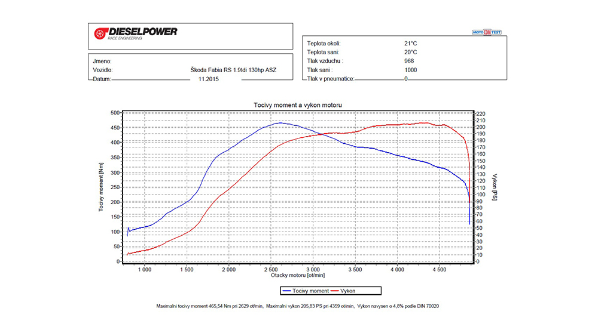The height and width of the screenshot is (336, 598).
Task: Click the blue Tocivy moment legend line
Action: tap(286, 291)
